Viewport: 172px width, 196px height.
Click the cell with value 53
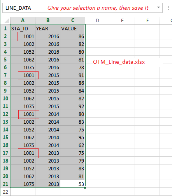[72, 184]
